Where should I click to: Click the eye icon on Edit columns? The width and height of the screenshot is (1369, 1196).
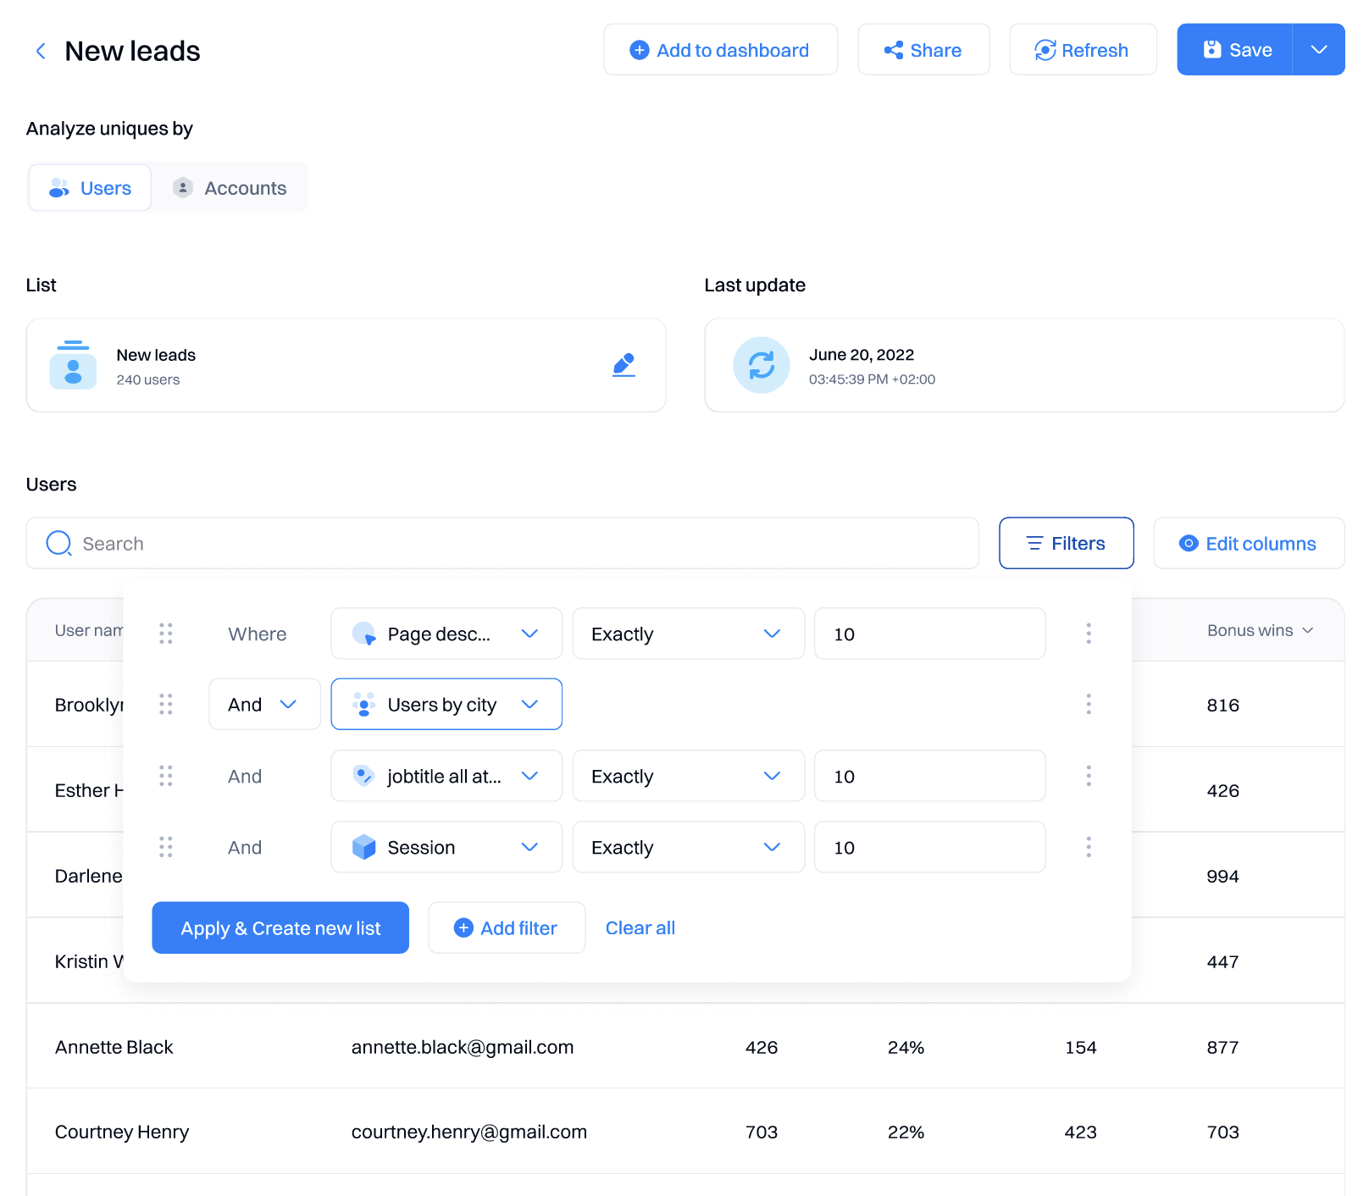pos(1189,543)
